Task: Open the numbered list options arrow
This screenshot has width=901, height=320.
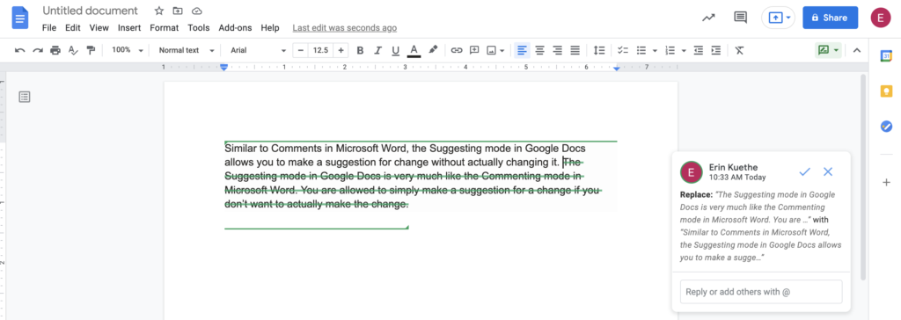Action: 684,51
